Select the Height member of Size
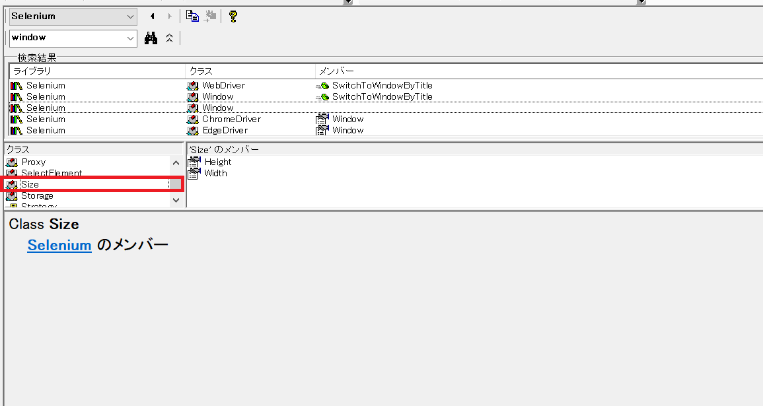The height and width of the screenshot is (406, 763). (x=217, y=162)
